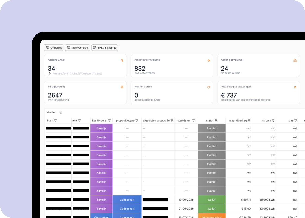Image resolution: width=305 pixels, height=218 pixels.
Task: Click the maandbedrag column header label
Action: (238, 121)
